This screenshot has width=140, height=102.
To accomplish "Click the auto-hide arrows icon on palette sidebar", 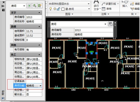I will click(x=3, y=6).
